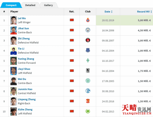Switch to the Gallery tab

[48, 5]
